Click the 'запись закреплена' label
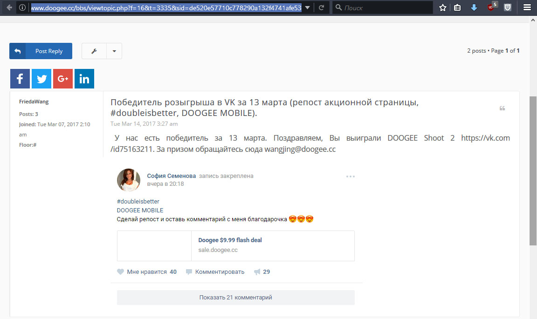537x319 pixels. [226, 176]
